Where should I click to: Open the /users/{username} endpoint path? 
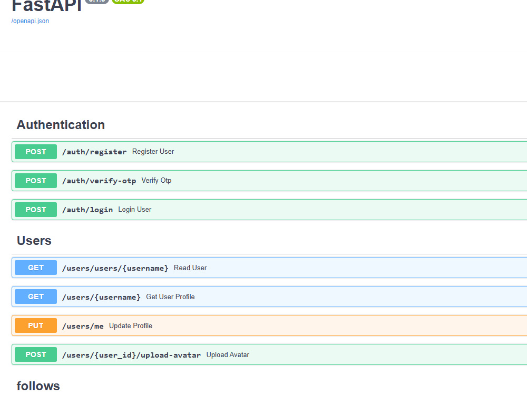102,297
